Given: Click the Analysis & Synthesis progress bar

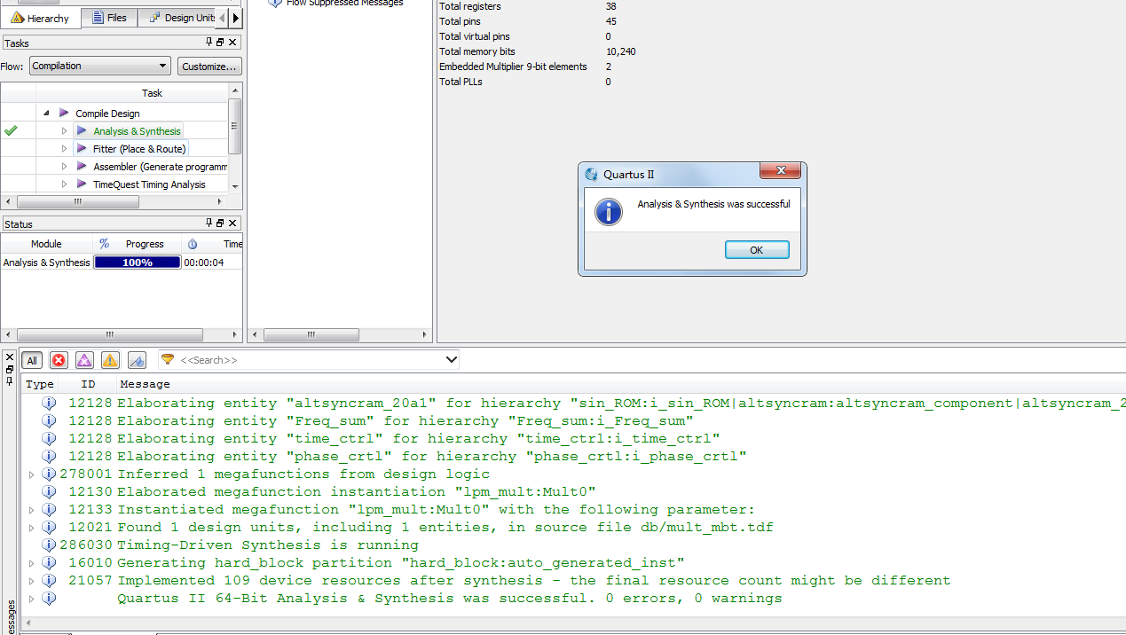Looking at the screenshot, I should point(138,263).
